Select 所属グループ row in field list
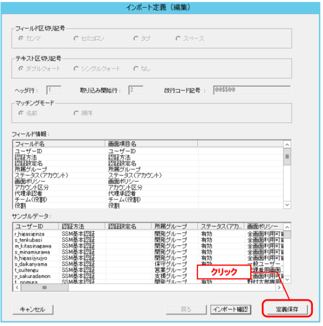Viewport: 323px width, 326px height. (148, 169)
